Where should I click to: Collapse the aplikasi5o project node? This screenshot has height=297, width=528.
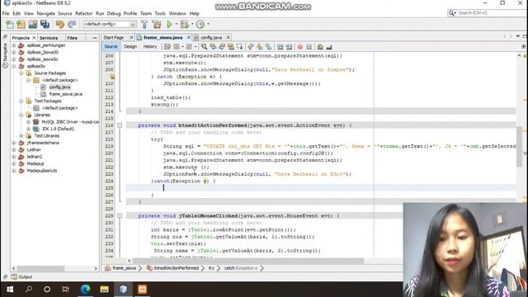coord(14,66)
